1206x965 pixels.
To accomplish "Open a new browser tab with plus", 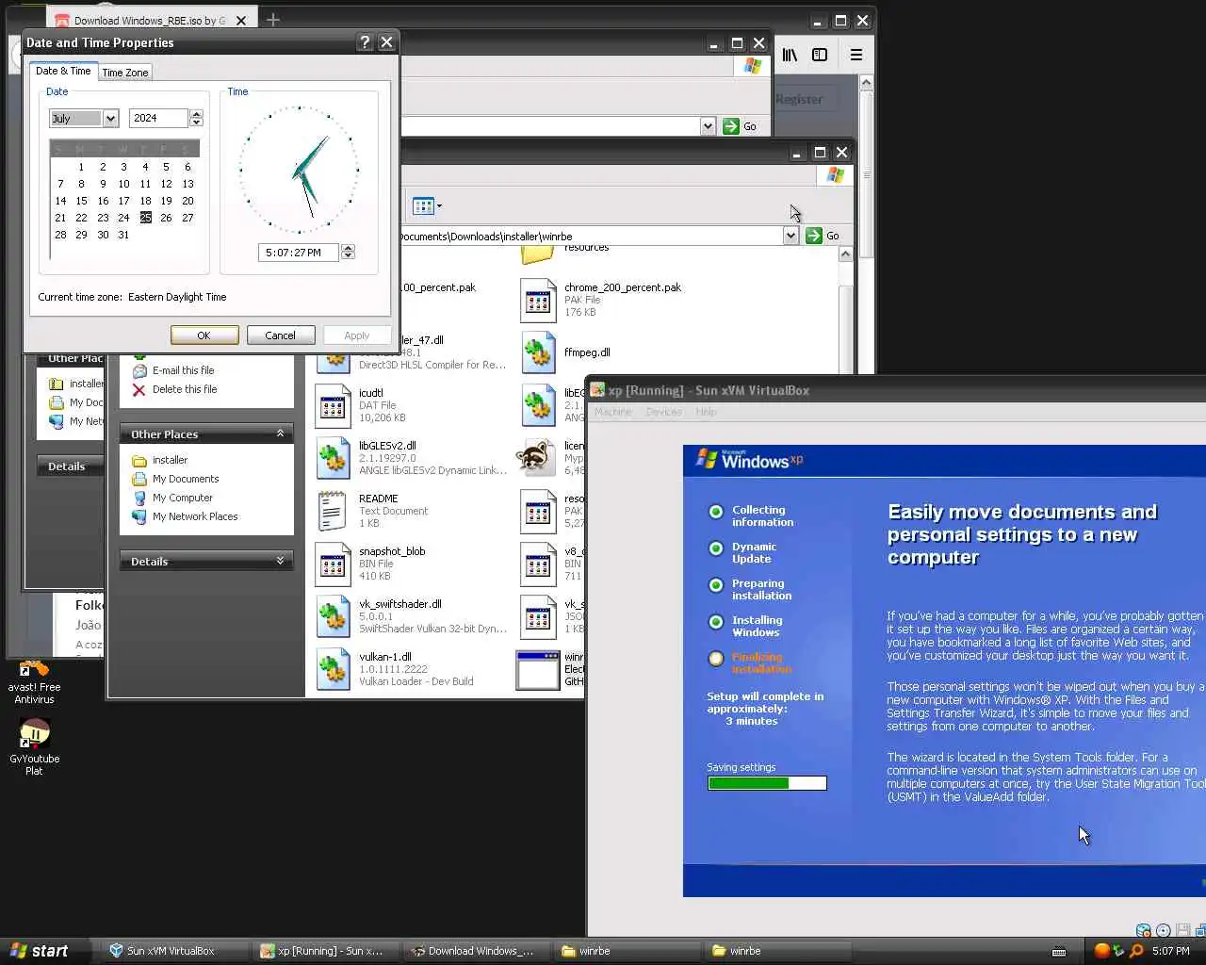I will (273, 20).
